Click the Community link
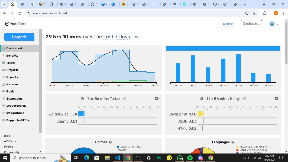This screenshot has height=162, width=288. [x=12, y=152]
